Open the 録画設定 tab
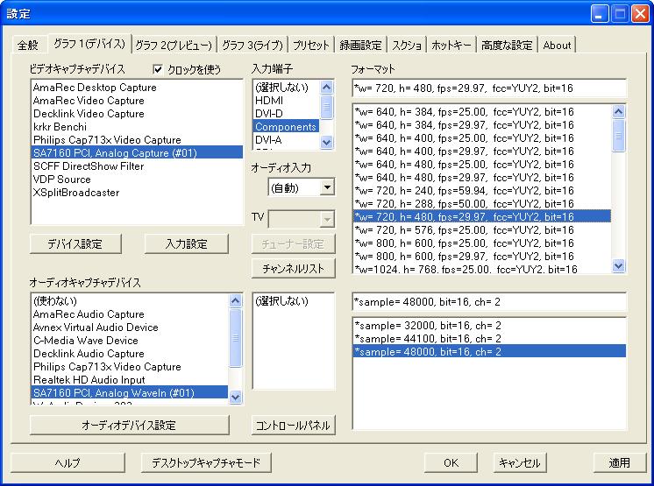Image resolution: width=654 pixels, height=486 pixels. (x=360, y=45)
